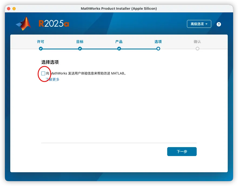Screen dimensions: 238x186
Task: Click the completed 许可 step checkmark icon
Action: point(41,49)
